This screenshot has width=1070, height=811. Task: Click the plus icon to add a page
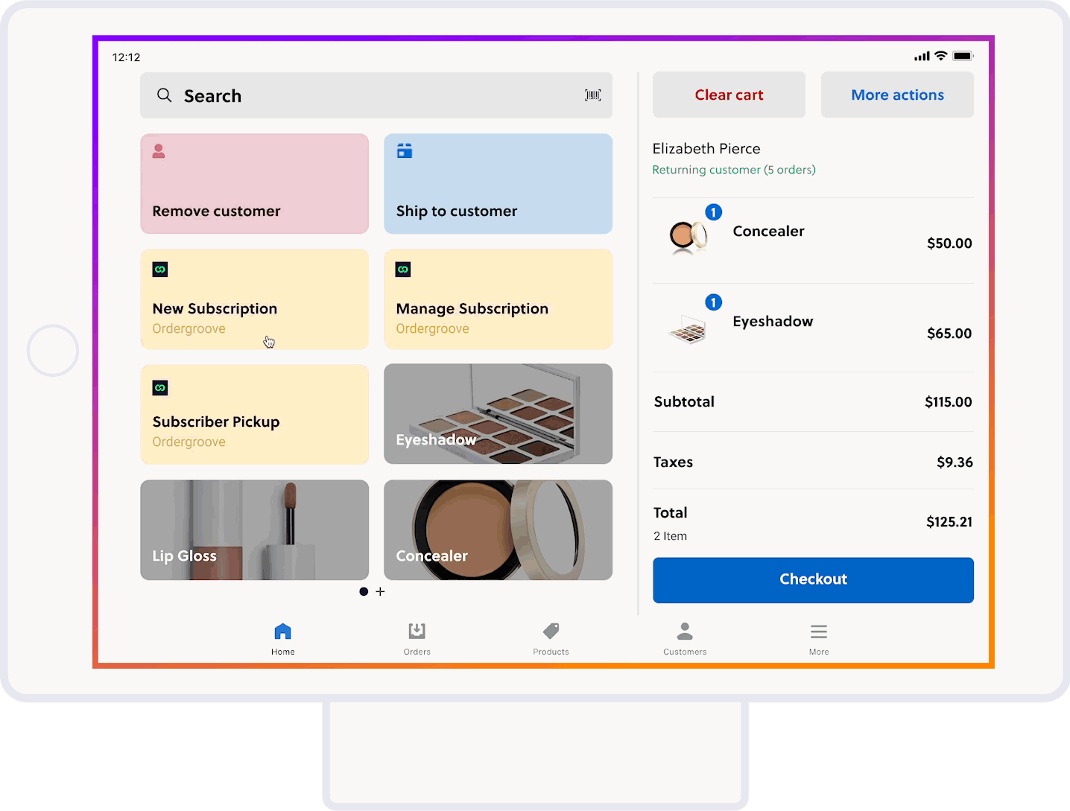click(381, 591)
